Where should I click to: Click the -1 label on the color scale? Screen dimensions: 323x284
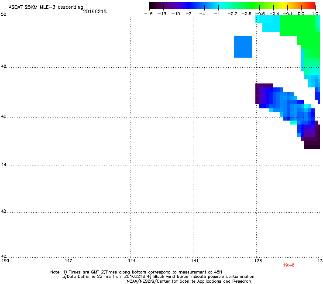pyautogui.click(x=216, y=14)
